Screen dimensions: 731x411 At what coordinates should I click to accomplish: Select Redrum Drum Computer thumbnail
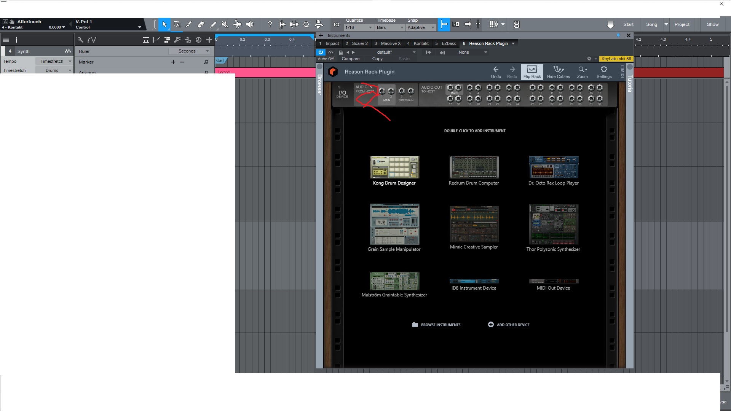point(474,167)
